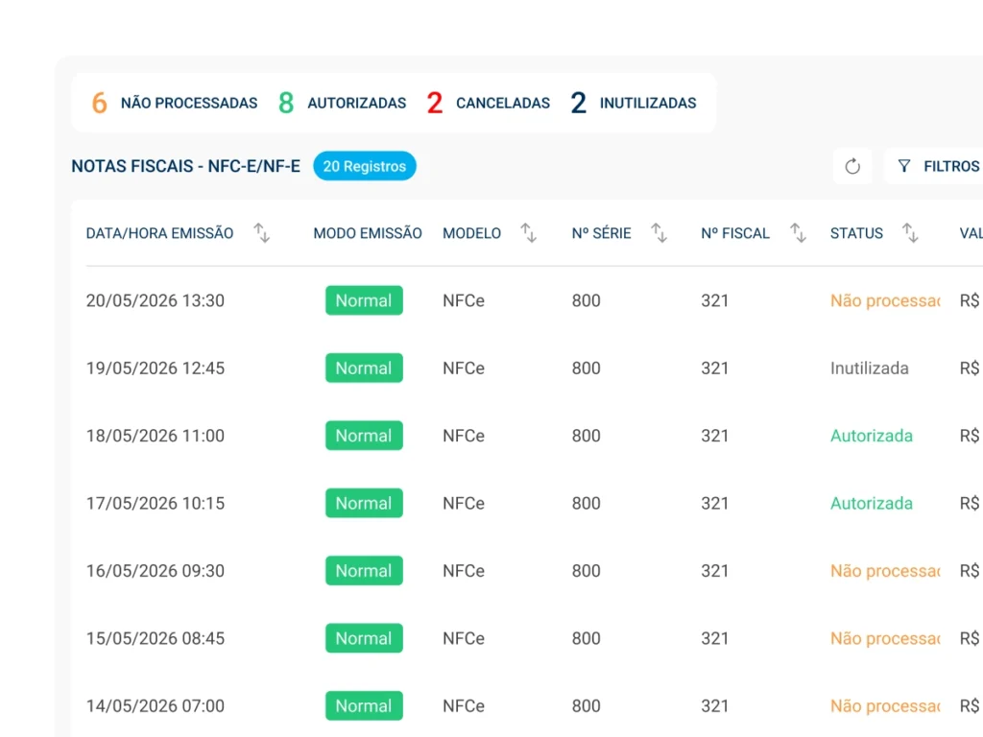Click Normal badge on 20/05/2026 row

pyautogui.click(x=364, y=300)
